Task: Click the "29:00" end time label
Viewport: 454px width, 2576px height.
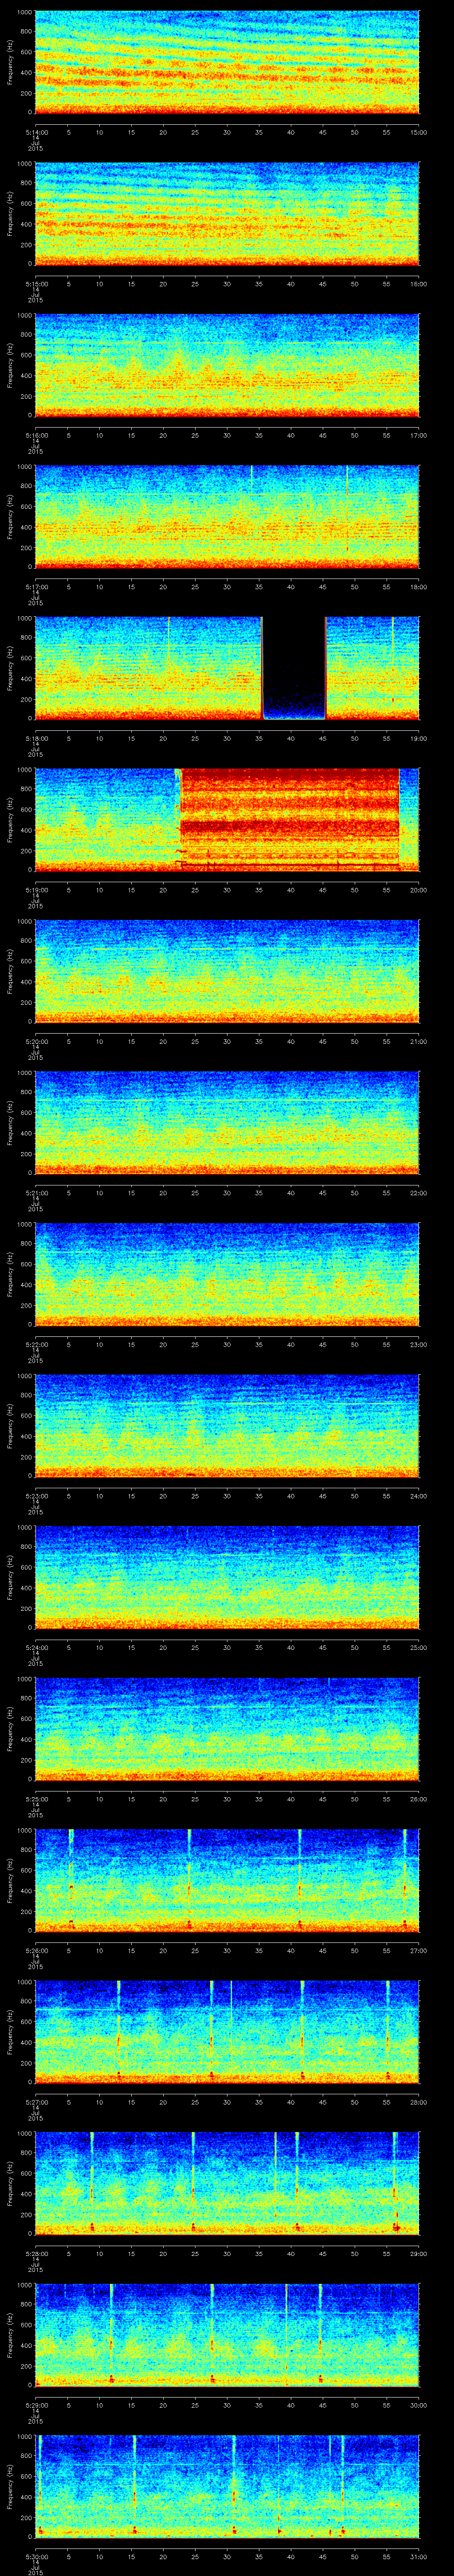Action: pos(419,2253)
